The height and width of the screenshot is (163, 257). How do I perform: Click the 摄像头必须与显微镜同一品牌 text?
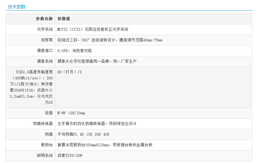[x=97, y=61]
